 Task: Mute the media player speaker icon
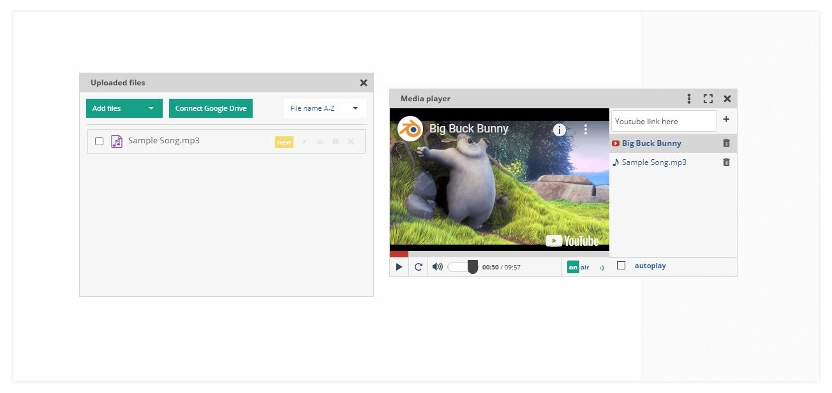437,267
